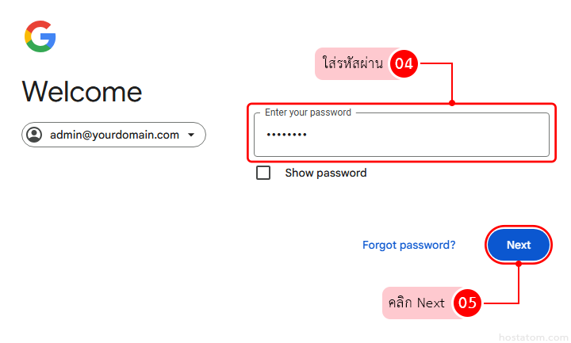Viewport: 571px width, 343px height.
Task: Click the pink 'คลิก Next' annotation label
Action: point(417,303)
